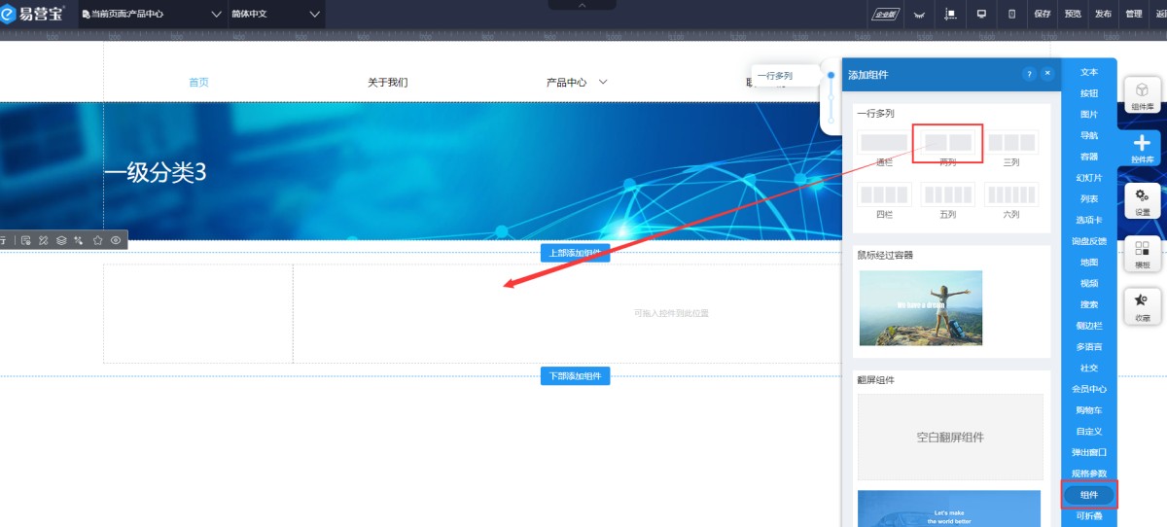Image resolution: width=1167 pixels, height=527 pixels.
Task: Open the 组件库 component library panel
Action: (1142, 95)
